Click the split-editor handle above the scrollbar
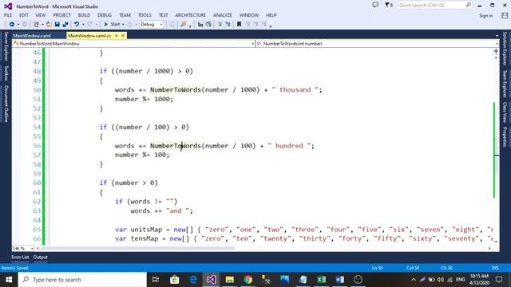This screenshot has width=511, height=287. pyautogui.click(x=496, y=51)
